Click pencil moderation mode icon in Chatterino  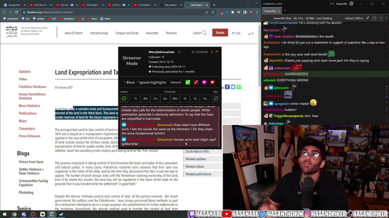367,18
